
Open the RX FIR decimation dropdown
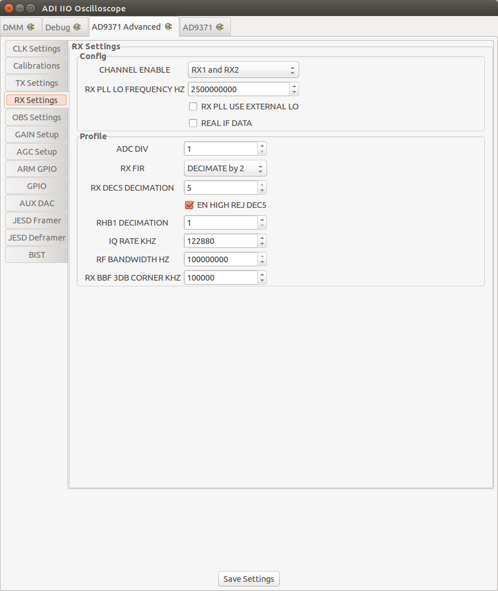(x=223, y=168)
